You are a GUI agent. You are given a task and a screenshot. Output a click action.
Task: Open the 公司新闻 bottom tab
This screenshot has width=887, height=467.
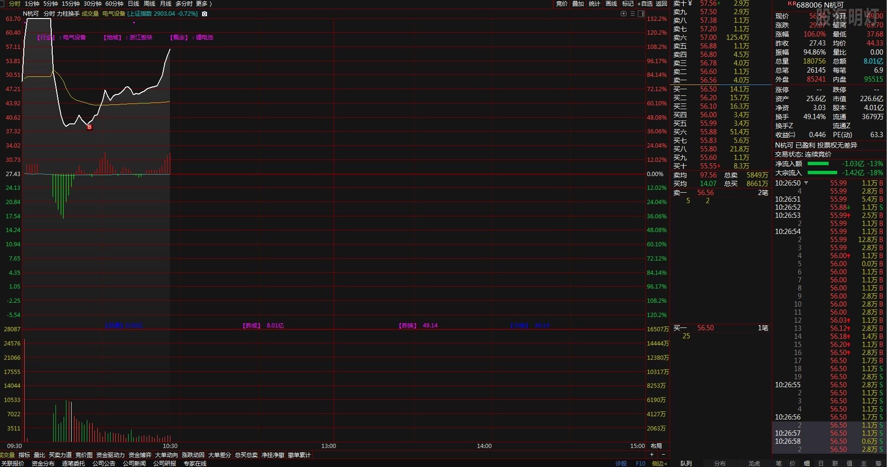[x=134, y=463]
